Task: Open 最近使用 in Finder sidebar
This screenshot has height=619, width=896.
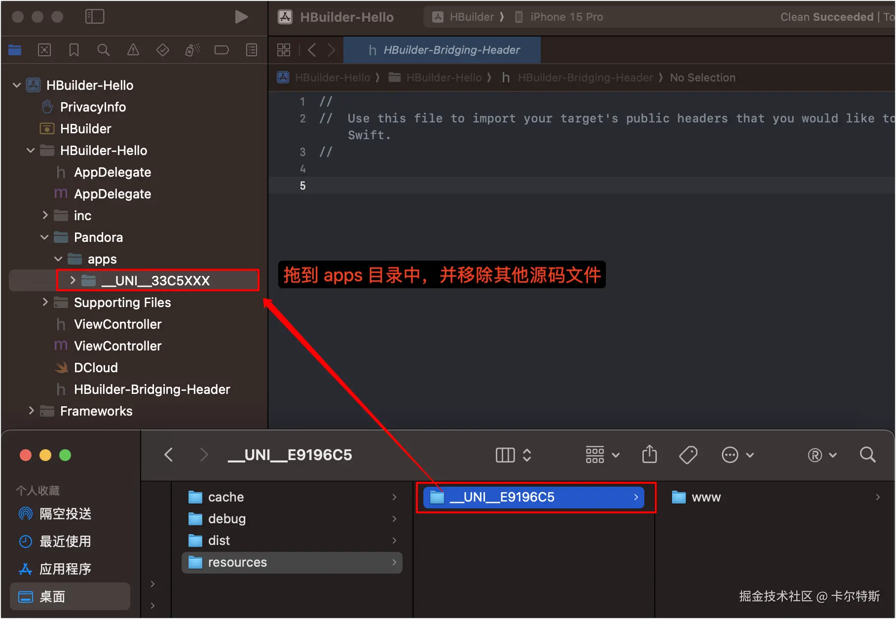Action: [70, 542]
